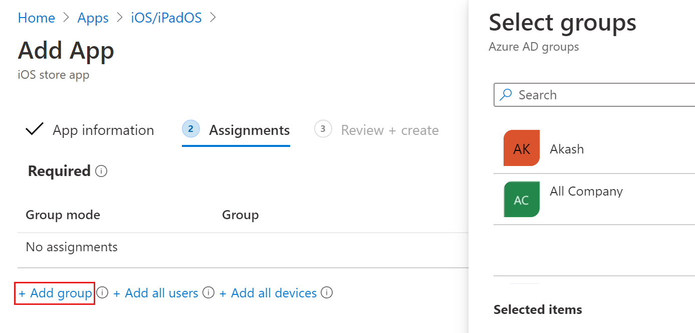Image resolution: width=695 pixels, height=333 pixels.
Task: Go to iOS/iPadOS in the breadcrumb
Action: click(166, 18)
